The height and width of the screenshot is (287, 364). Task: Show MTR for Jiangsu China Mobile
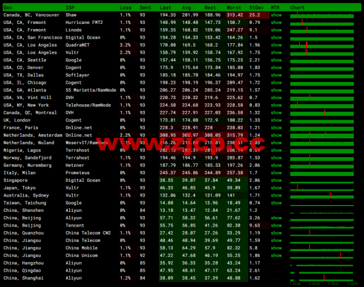(x=276, y=248)
